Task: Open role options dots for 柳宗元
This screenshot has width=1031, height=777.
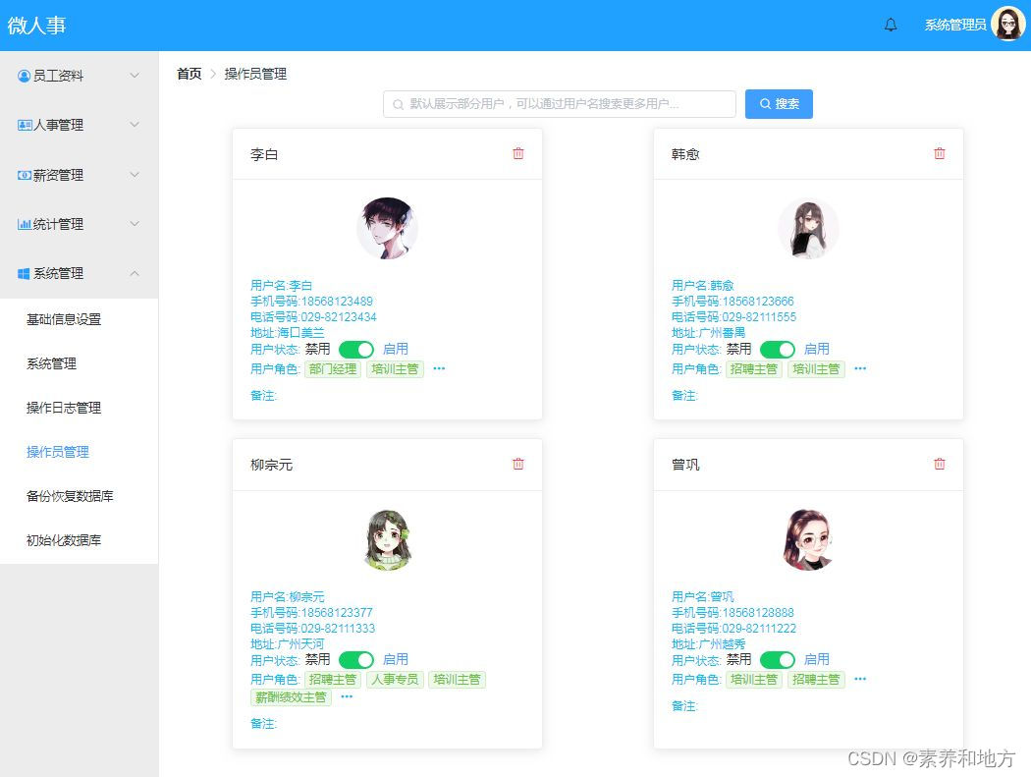Action: 347,696
